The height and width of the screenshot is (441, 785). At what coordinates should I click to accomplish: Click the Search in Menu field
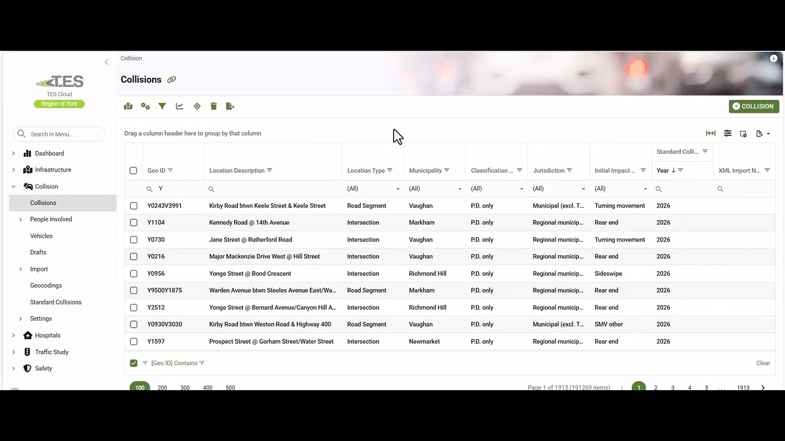[x=59, y=134]
